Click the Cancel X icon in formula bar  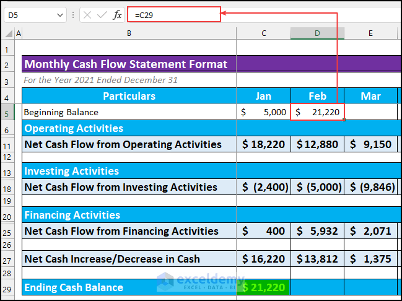point(87,15)
